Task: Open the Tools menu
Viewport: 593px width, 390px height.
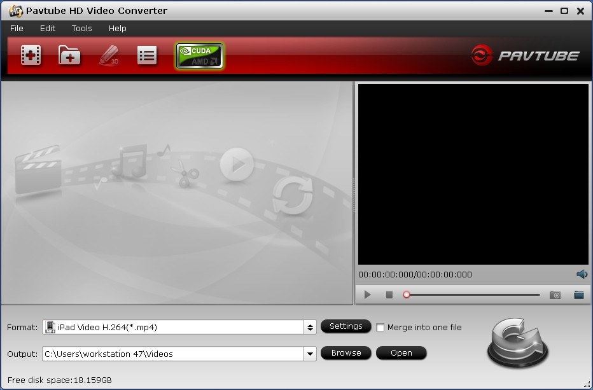Action: point(81,28)
